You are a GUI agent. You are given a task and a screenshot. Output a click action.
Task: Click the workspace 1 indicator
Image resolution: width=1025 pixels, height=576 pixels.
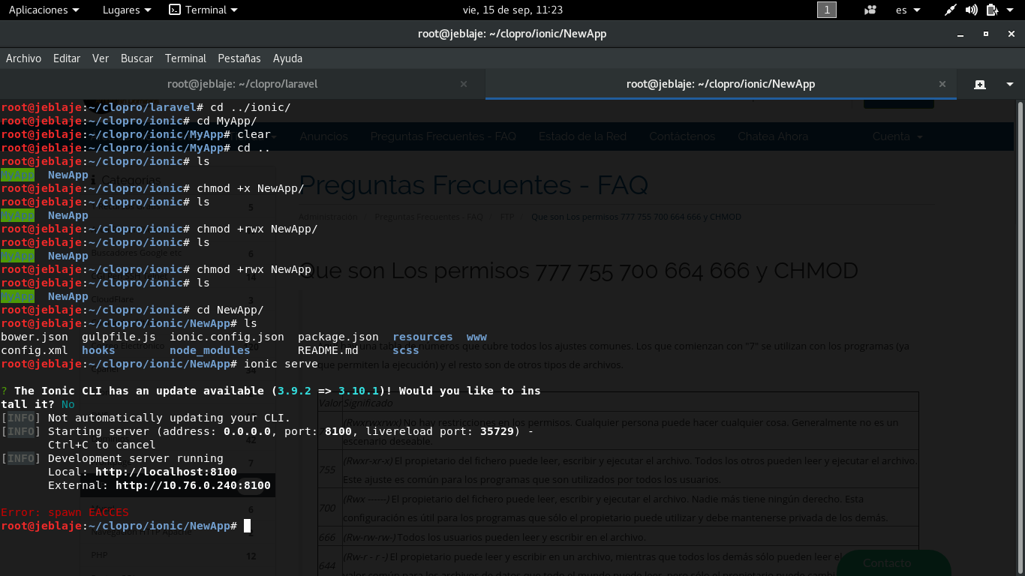click(826, 10)
